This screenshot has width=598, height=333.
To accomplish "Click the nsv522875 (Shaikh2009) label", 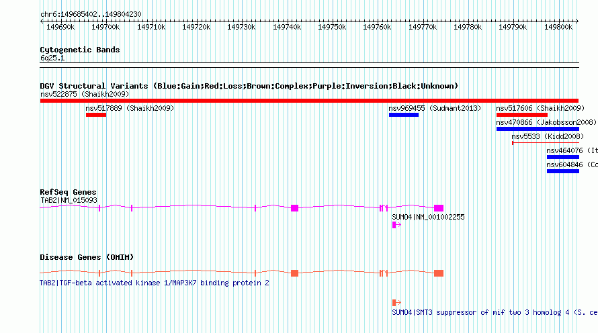I will coord(85,94).
